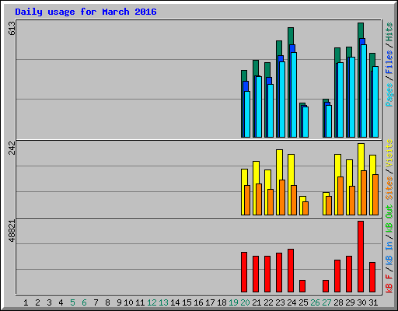Select day 15 on the x-axis

[187, 302]
